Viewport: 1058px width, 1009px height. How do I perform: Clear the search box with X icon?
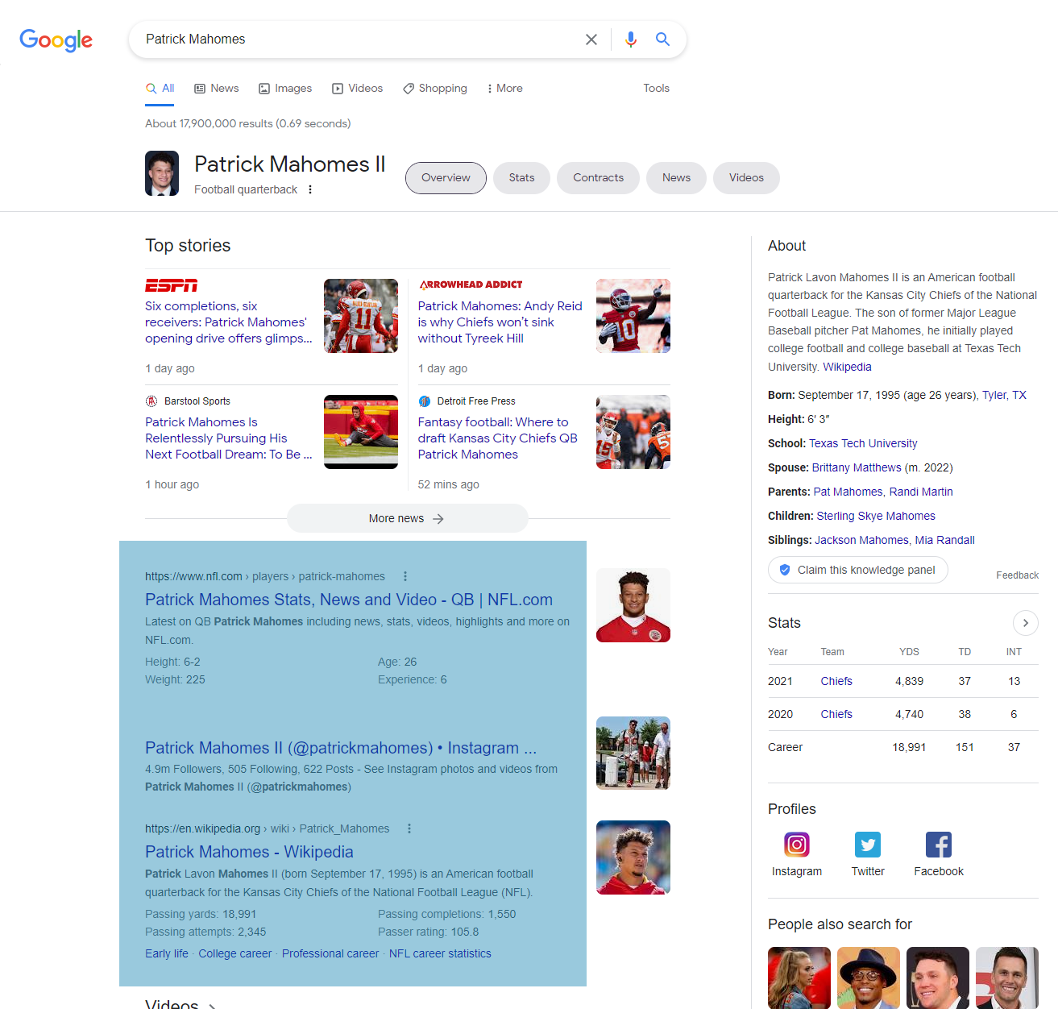click(591, 39)
